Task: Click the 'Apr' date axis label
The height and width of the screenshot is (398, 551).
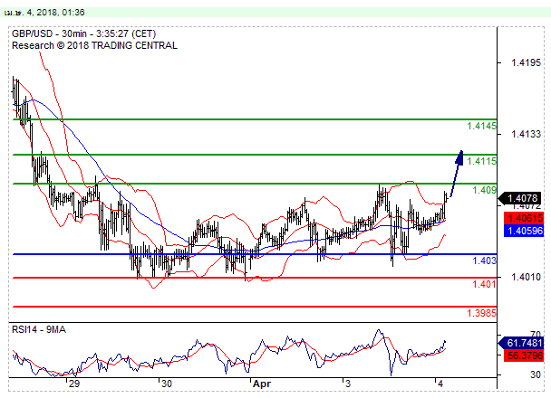Action: (x=262, y=384)
